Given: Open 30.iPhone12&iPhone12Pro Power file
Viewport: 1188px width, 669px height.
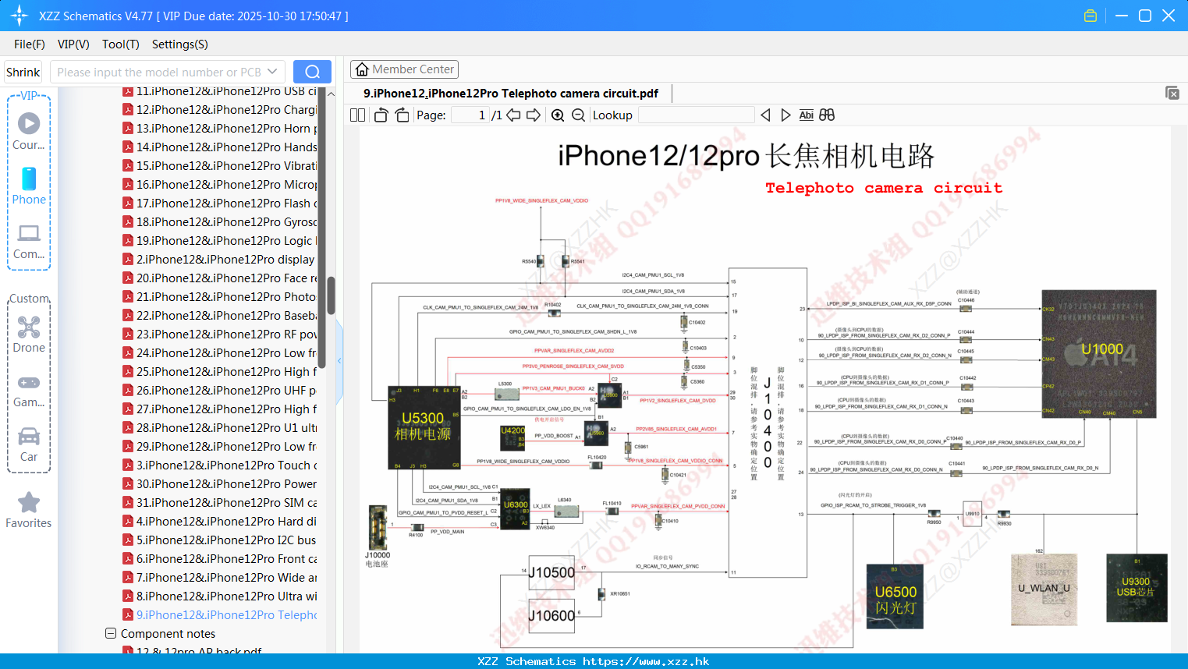Looking at the screenshot, I should (x=219, y=484).
